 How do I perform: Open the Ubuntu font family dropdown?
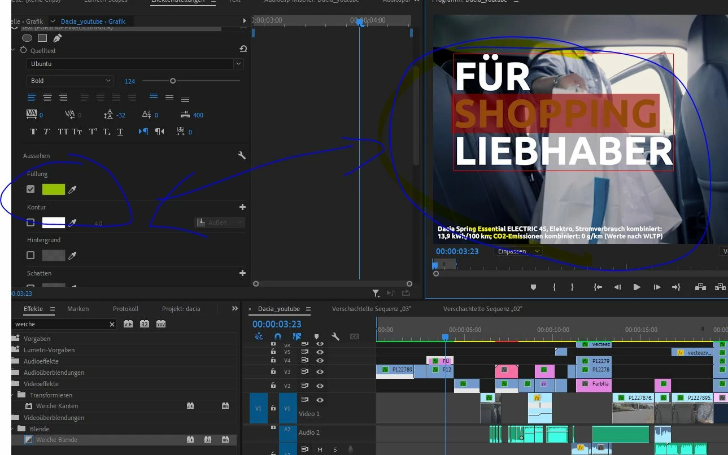click(135, 64)
